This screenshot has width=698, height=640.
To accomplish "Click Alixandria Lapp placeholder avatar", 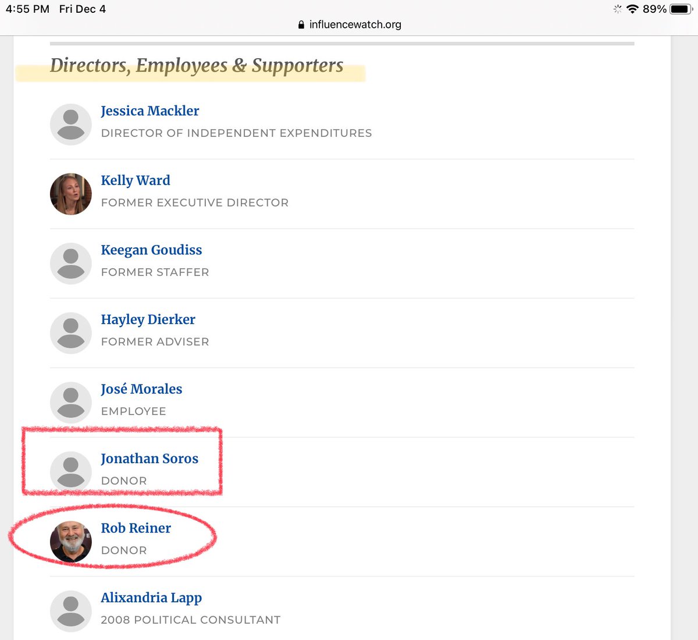I will (71, 611).
